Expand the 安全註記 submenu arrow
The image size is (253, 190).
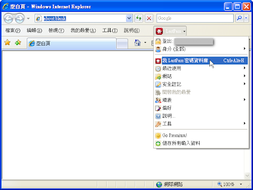(245, 84)
